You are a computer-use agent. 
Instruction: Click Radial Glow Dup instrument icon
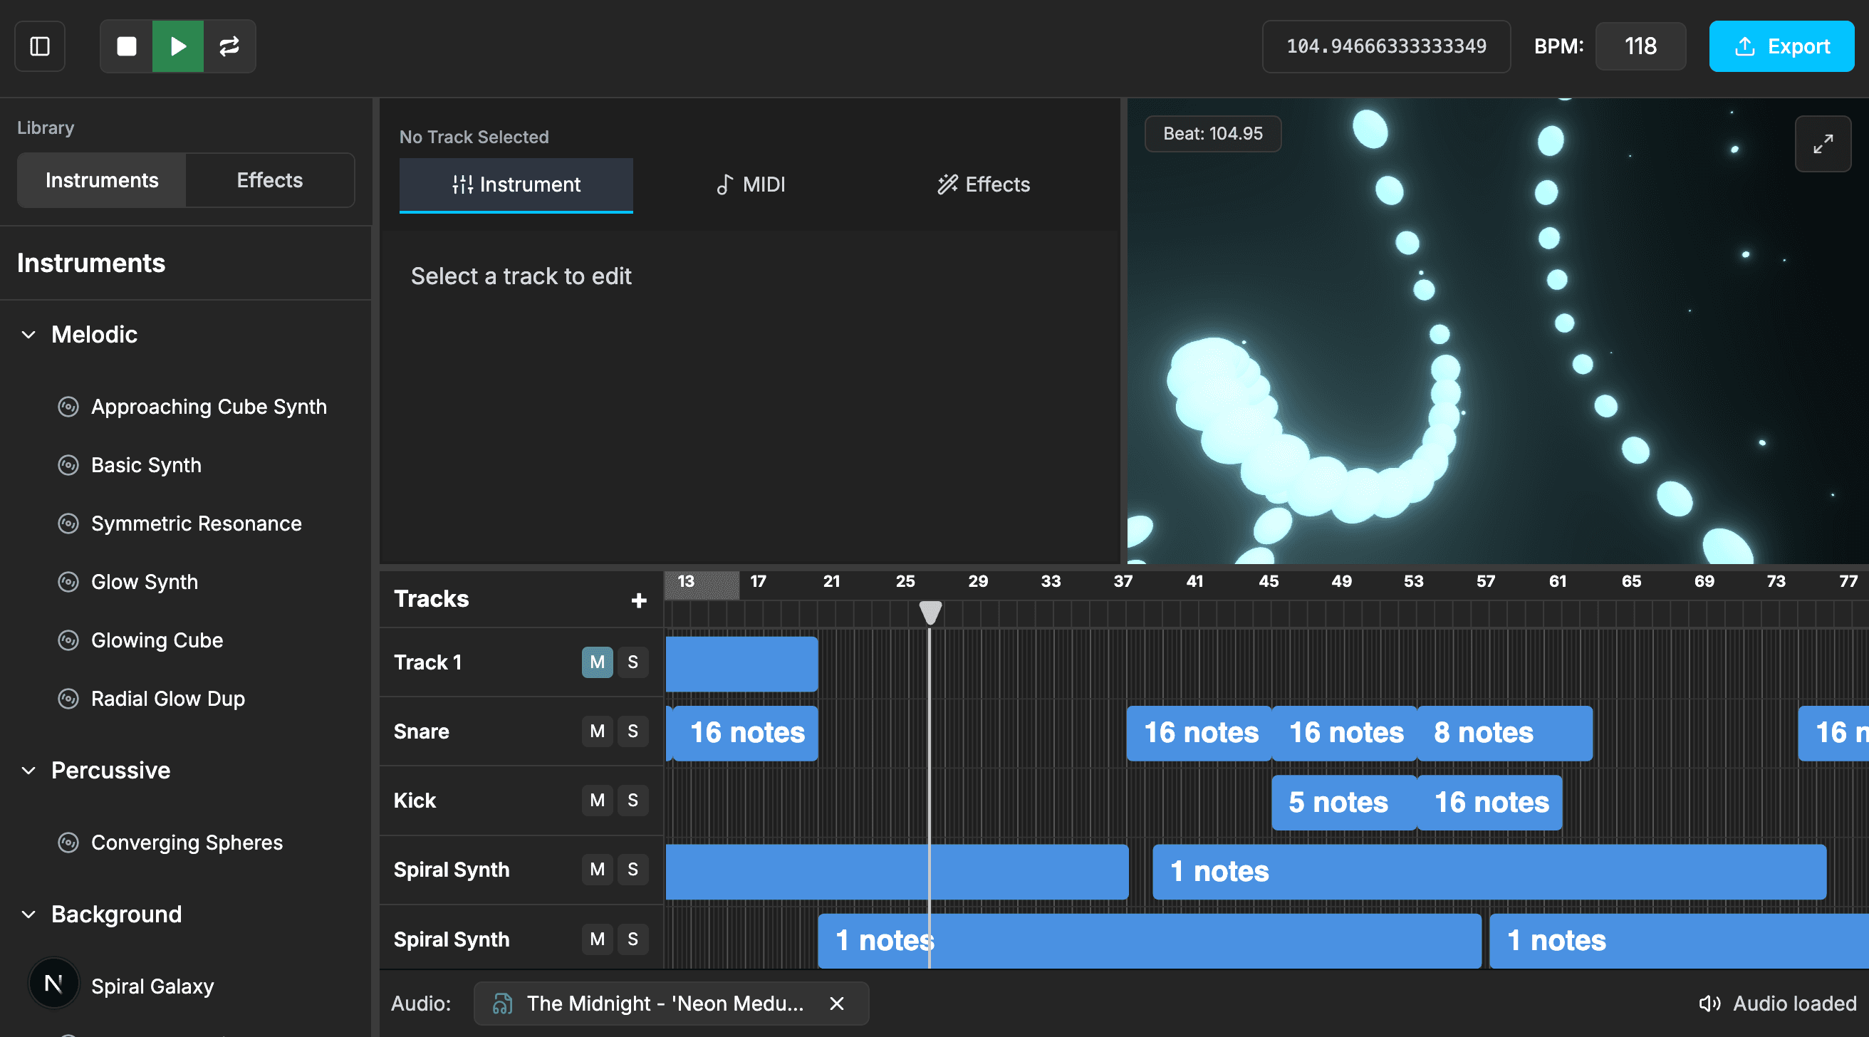coord(68,699)
